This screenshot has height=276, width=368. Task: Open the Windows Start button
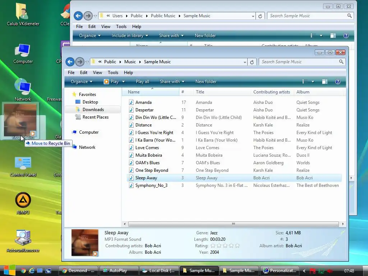pos(9,270)
